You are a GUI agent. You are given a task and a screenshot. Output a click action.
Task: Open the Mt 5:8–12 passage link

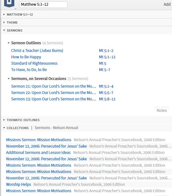pyautogui.click(x=107, y=99)
